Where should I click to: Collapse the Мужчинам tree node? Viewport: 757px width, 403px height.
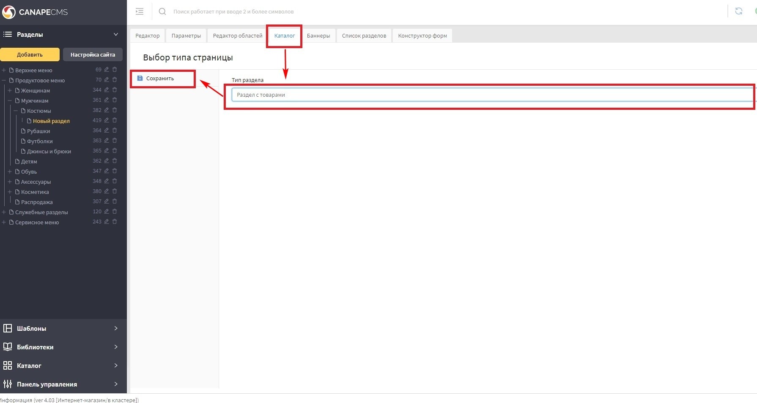[10, 101]
